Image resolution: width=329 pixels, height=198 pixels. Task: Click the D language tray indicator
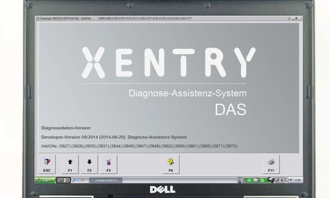coord(282,181)
